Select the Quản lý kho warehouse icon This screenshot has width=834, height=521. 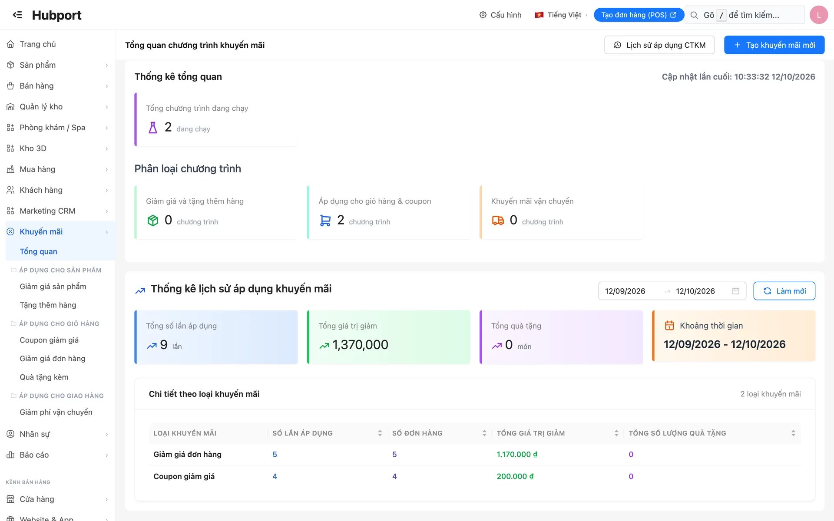point(10,107)
